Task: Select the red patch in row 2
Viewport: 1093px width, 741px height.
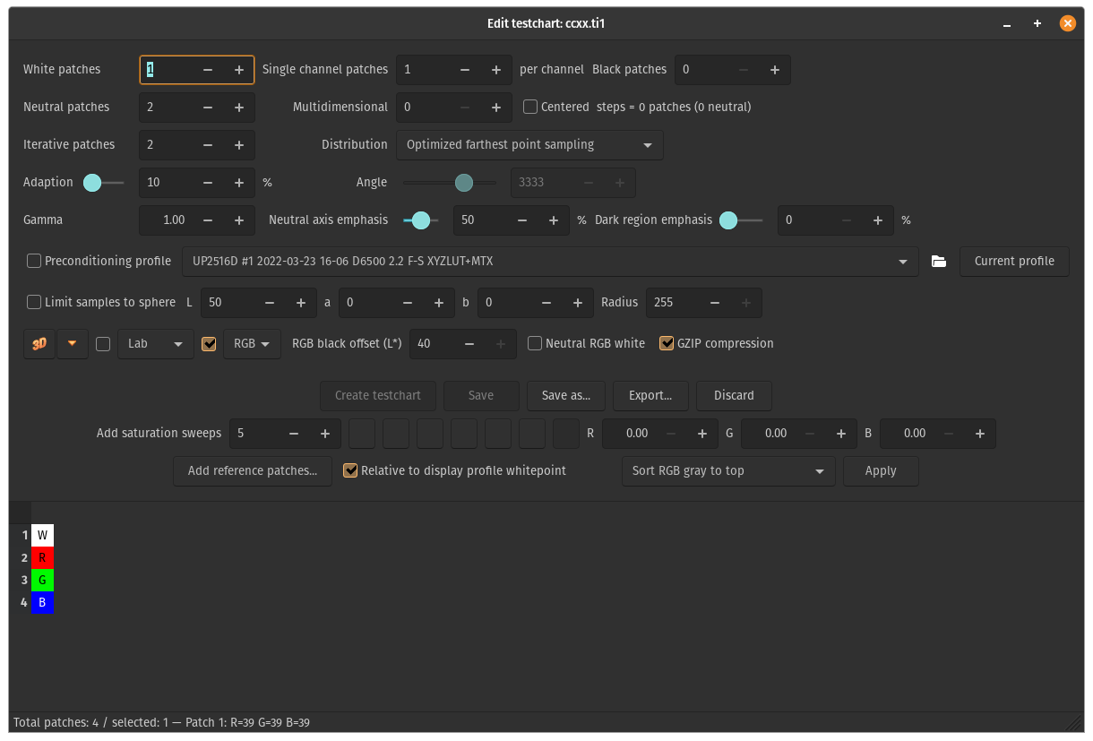Action: click(42, 557)
